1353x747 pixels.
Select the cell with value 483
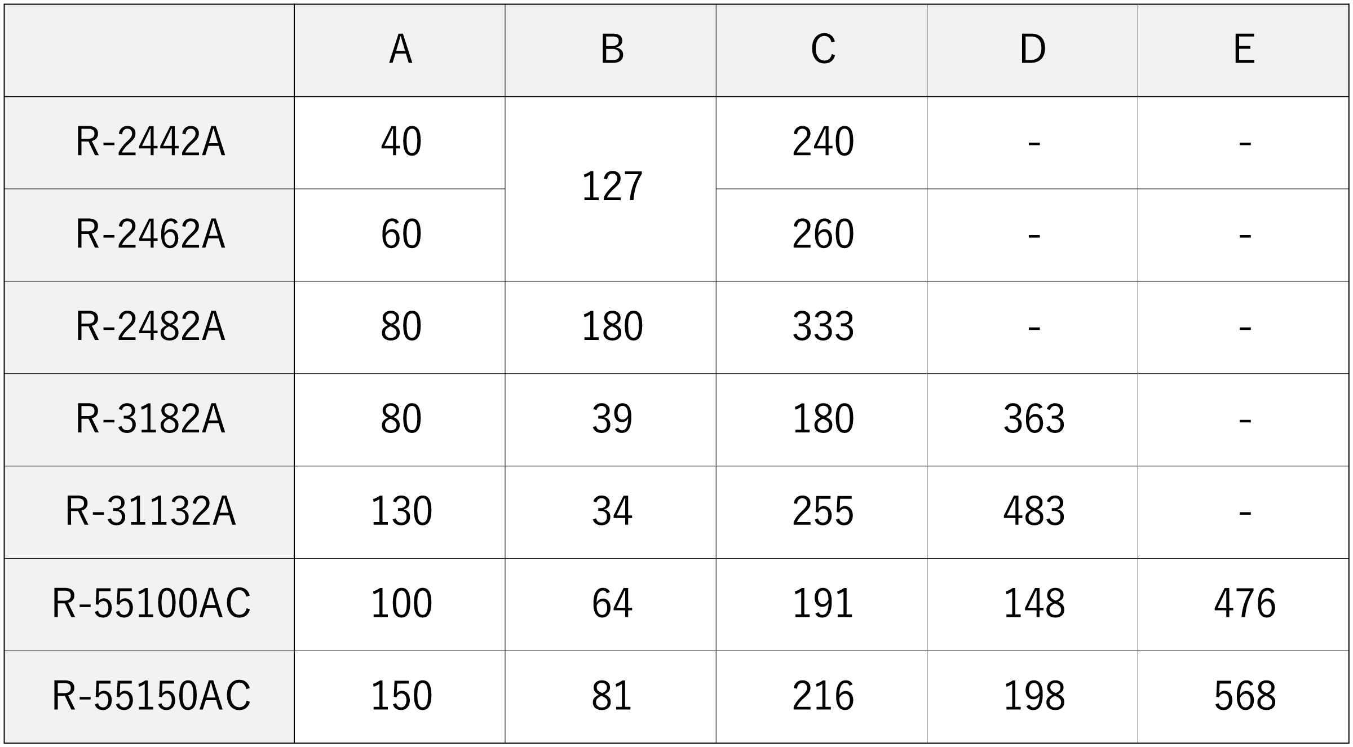coord(1033,512)
